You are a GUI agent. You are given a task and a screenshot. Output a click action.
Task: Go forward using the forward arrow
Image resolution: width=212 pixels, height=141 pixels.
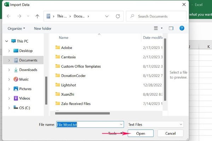coord(19,16)
